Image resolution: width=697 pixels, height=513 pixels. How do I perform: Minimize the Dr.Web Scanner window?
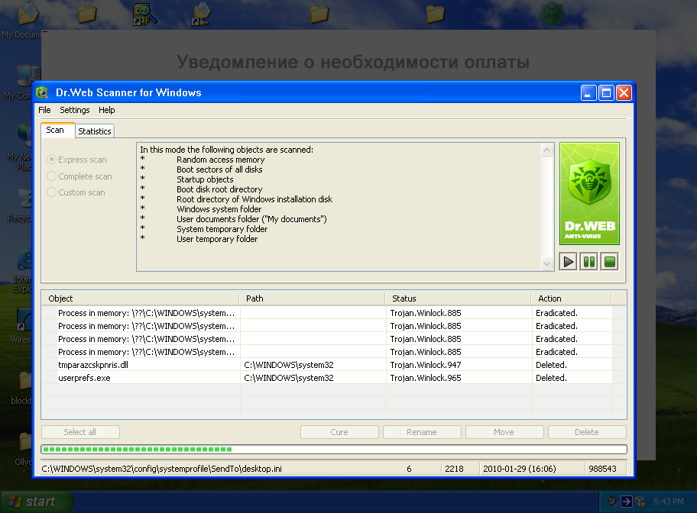click(x=588, y=93)
